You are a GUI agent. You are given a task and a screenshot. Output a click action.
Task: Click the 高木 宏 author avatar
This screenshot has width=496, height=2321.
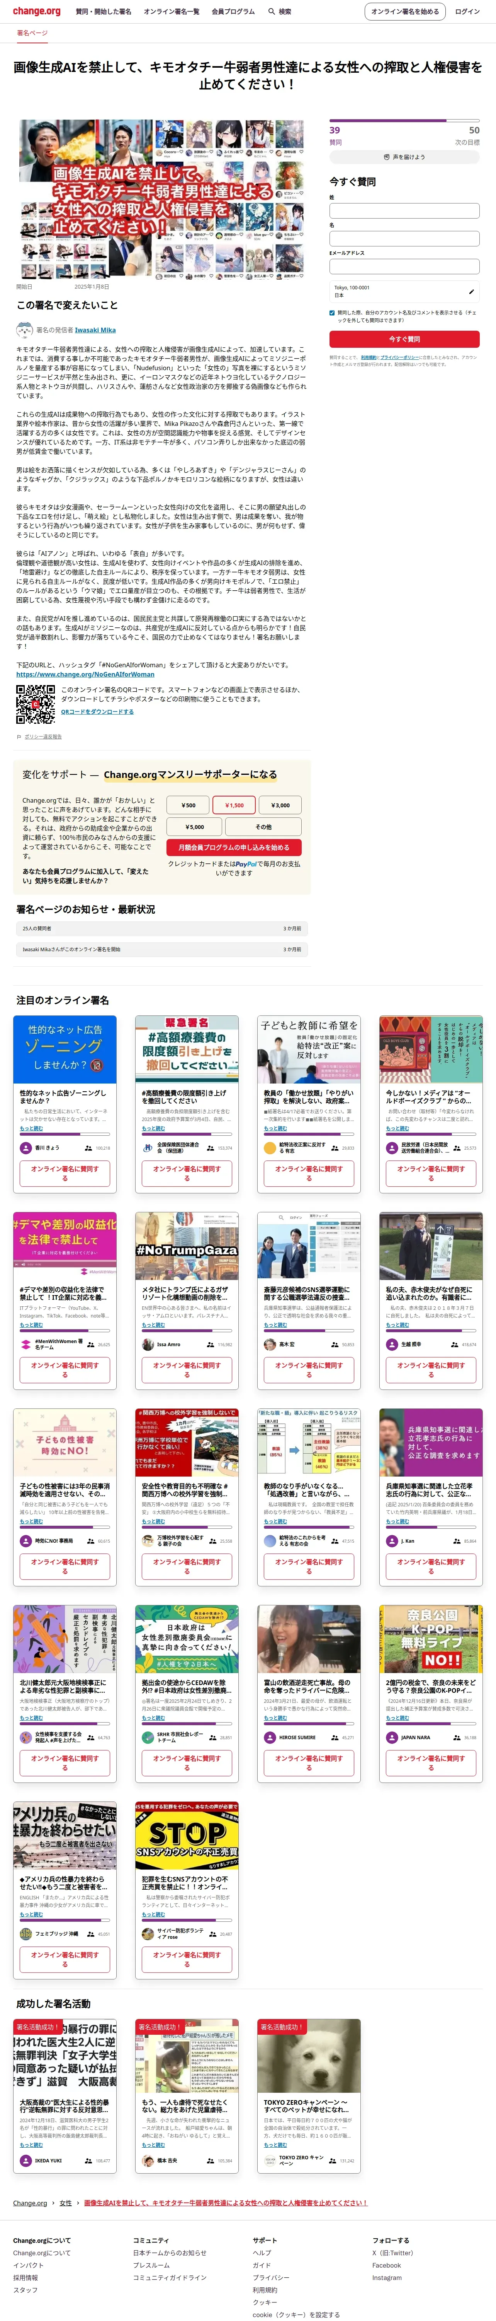[x=270, y=1344]
